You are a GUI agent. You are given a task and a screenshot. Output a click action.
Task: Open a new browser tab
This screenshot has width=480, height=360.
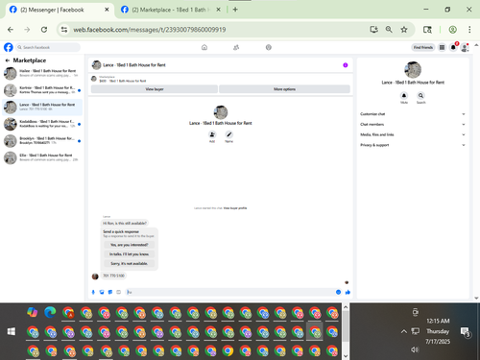coord(235,10)
